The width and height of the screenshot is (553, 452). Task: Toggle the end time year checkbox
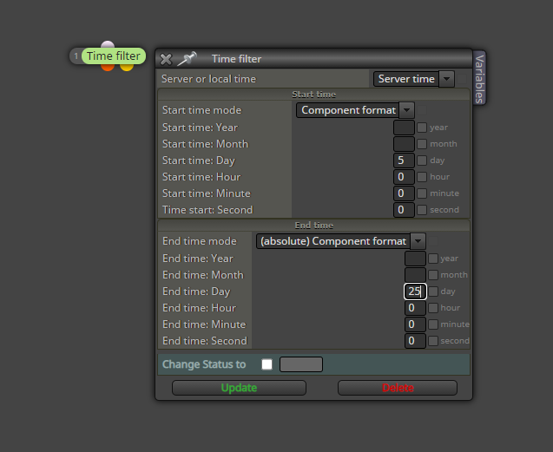[x=433, y=259]
